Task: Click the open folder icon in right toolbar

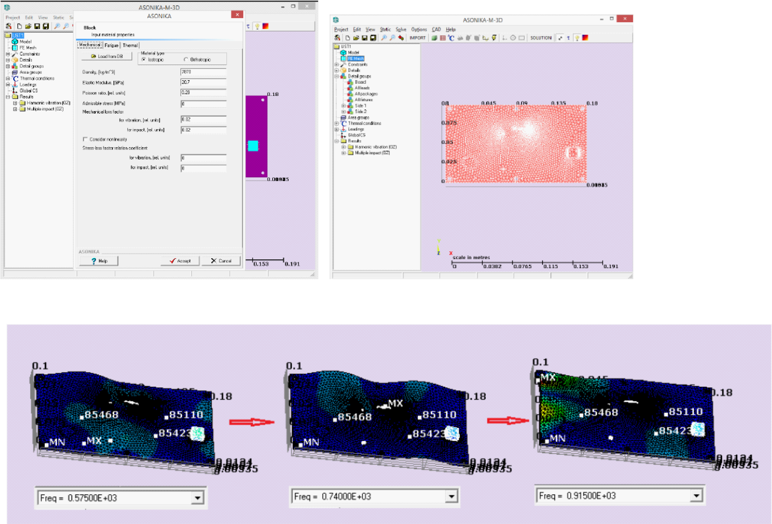Action: (355, 38)
